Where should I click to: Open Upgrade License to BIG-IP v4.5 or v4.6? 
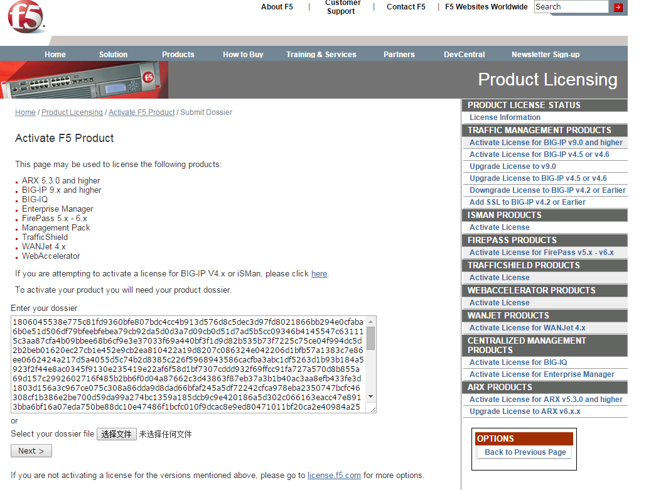[x=538, y=178]
